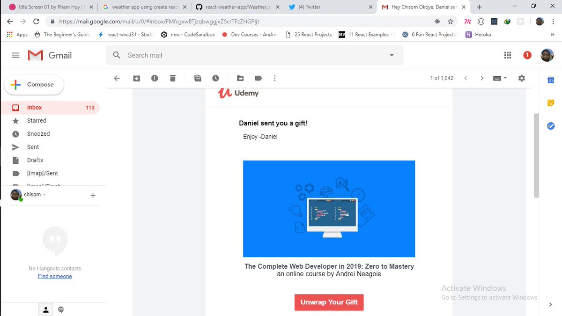
Task: Open the Google apps grid
Action: tap(508, 55)
